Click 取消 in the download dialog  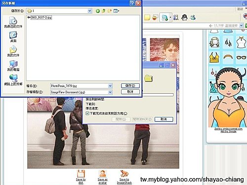point(164,119)
